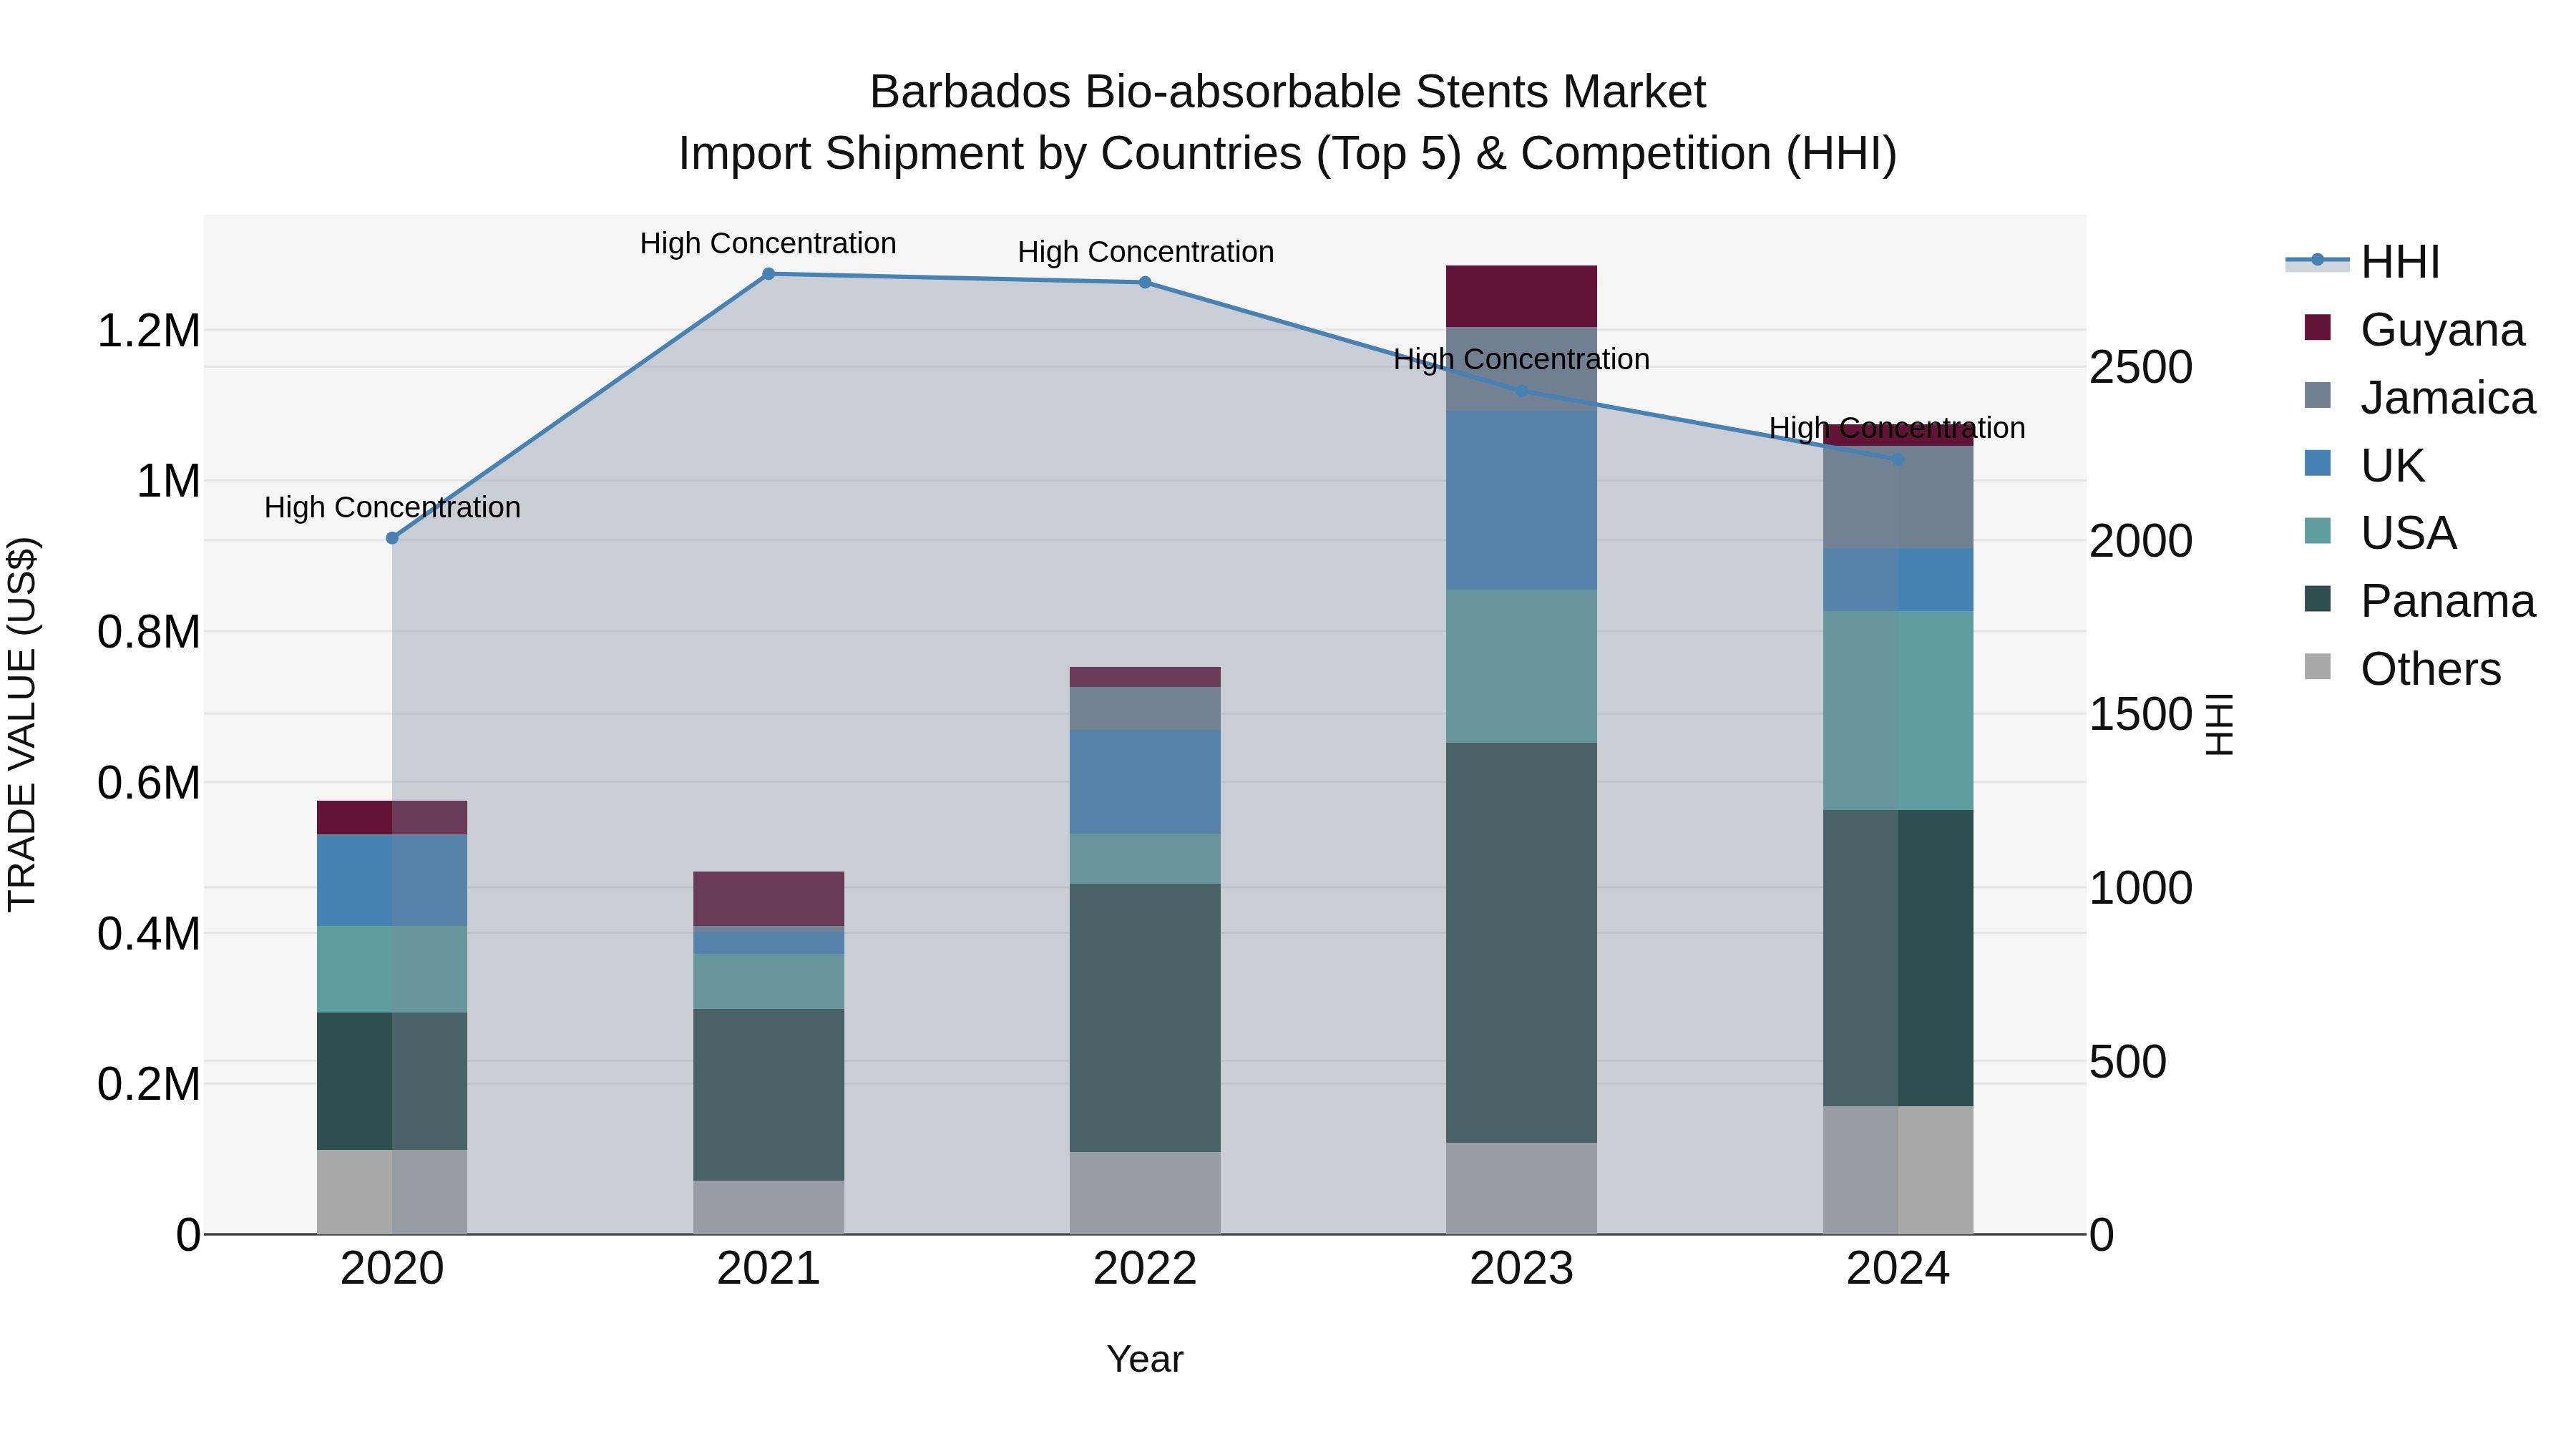Select the Others segment of the 2024 bar
The image size is (2576, 1449).
click(x=1898, y=1170)
